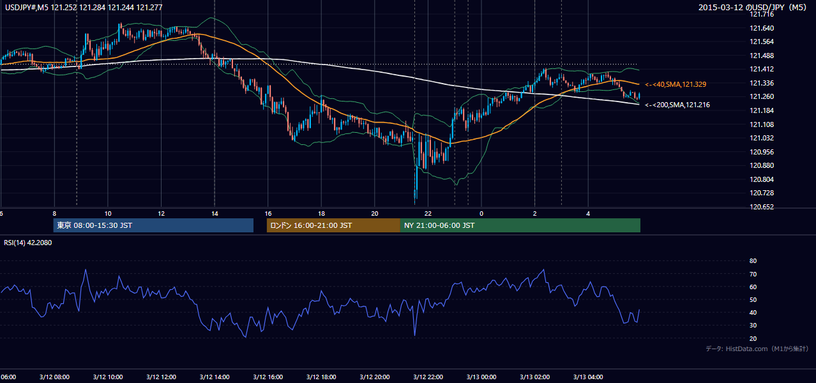The image size is (816, 383).
Task: Click hour label 18 under price chart
Action: tap(322, 213)
